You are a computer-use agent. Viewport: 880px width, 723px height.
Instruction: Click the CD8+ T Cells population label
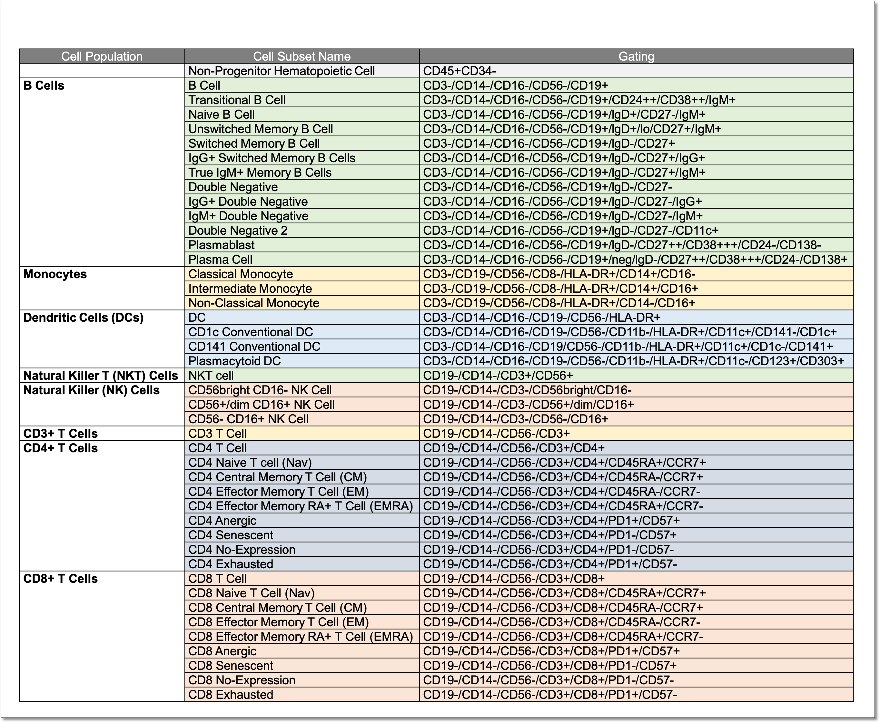pos(60,579)
